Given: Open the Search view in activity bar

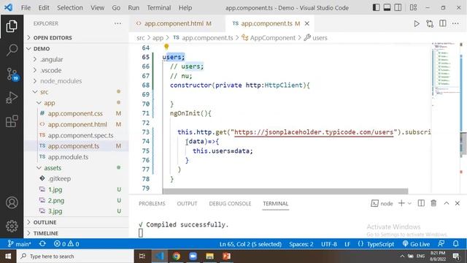Looking at the screenshot, I should (x=12, y=50).
